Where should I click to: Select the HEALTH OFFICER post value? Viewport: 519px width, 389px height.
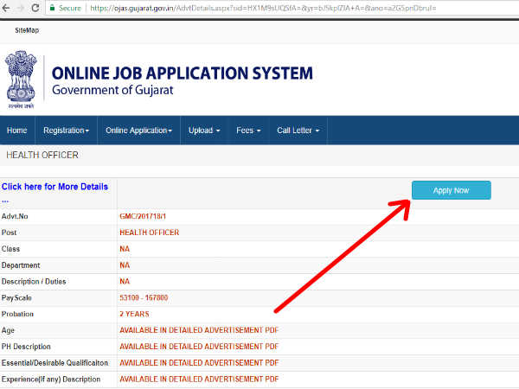[x=150, y=233]
